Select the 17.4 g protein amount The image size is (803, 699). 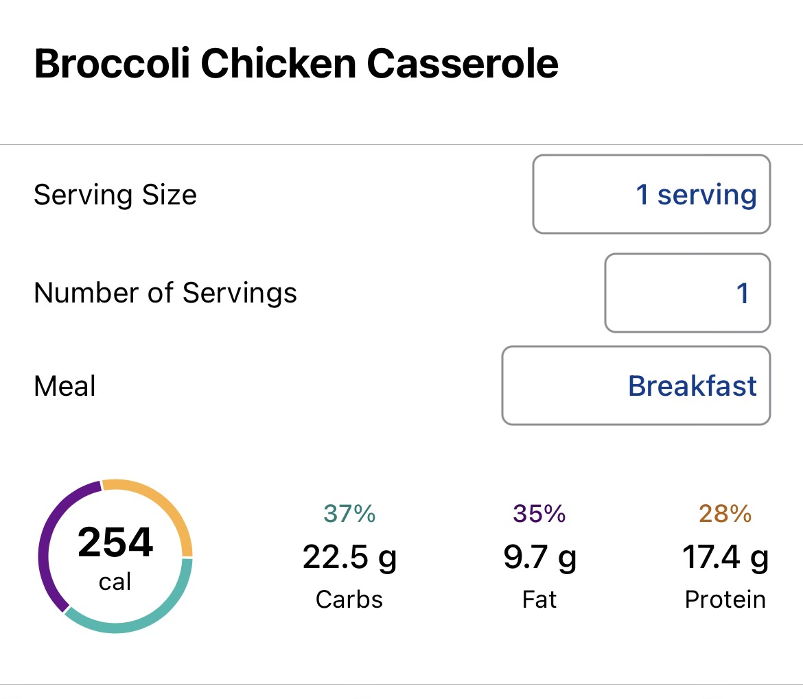(725, 558)
